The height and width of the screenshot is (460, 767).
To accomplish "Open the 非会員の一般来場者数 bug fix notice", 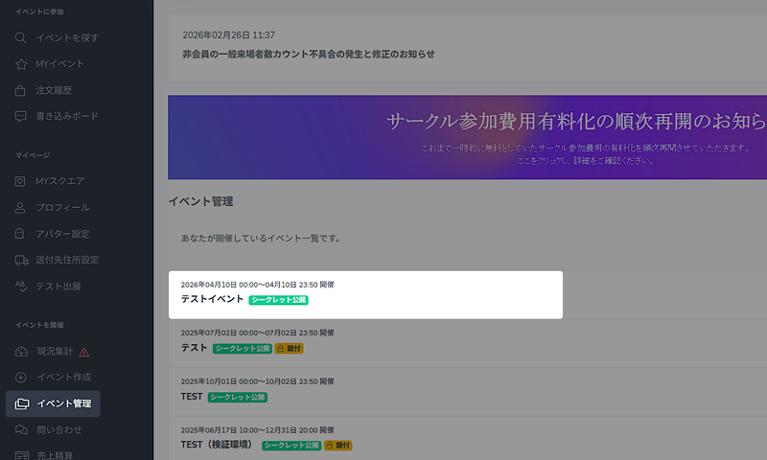I will (x=308, y=54).
